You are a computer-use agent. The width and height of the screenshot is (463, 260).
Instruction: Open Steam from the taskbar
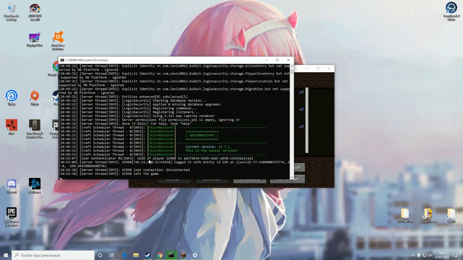[x=148, y=255]
